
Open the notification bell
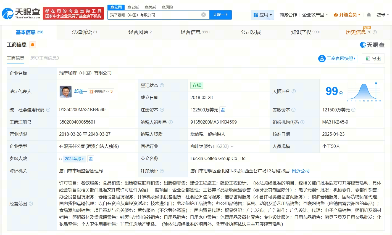click(369, 15)
